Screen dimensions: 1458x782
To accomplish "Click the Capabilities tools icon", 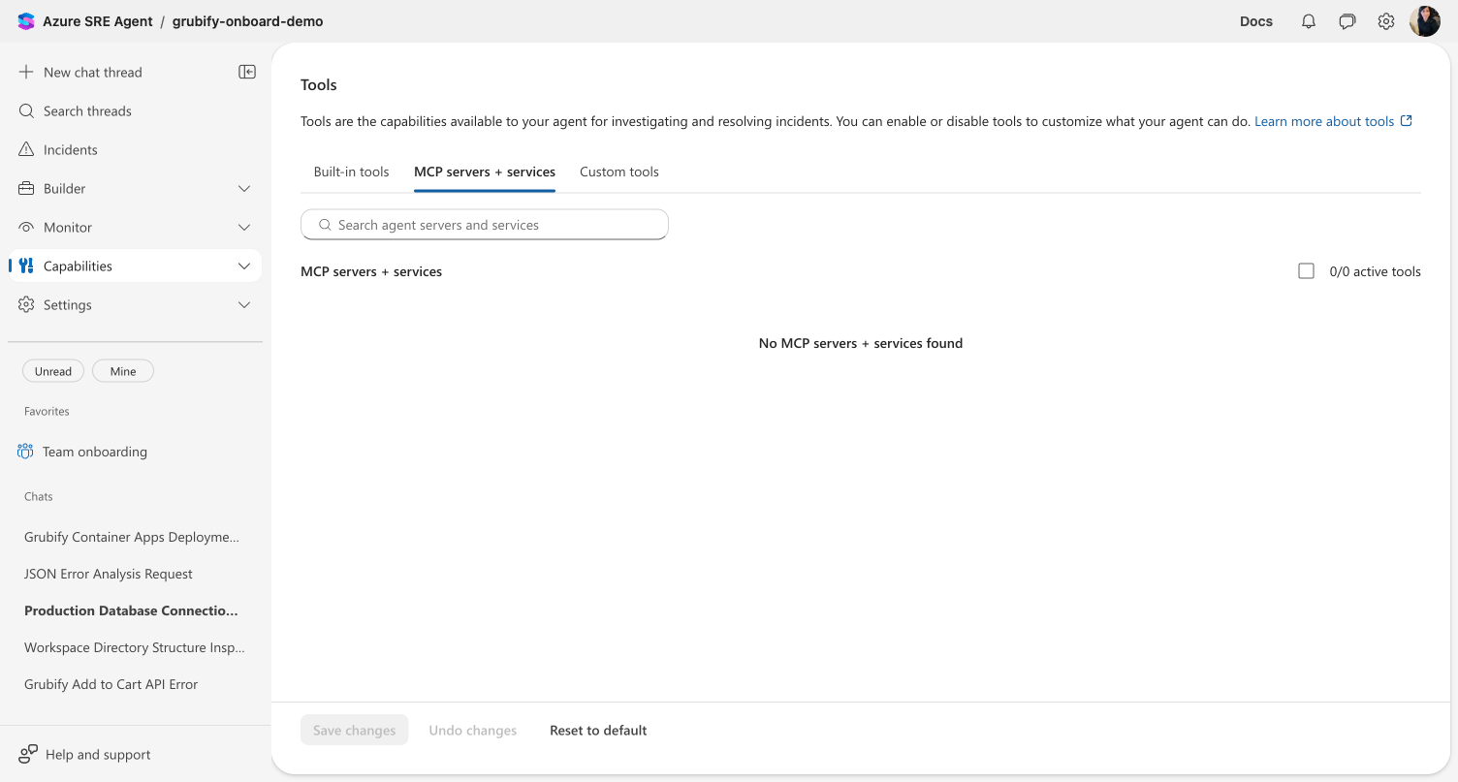I will (26, 266).
